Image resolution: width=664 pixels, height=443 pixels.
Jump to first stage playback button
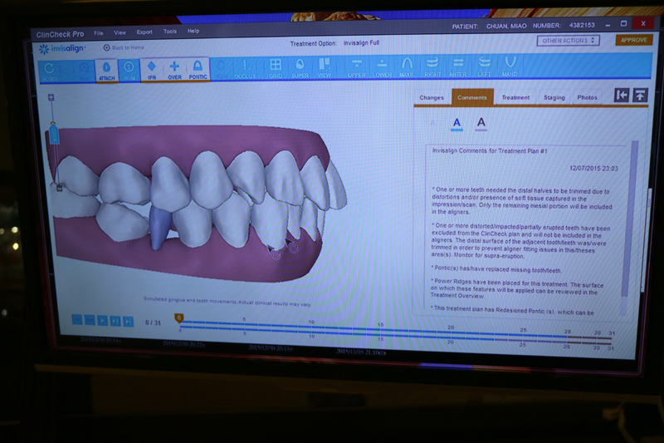[x=77, y=320]
